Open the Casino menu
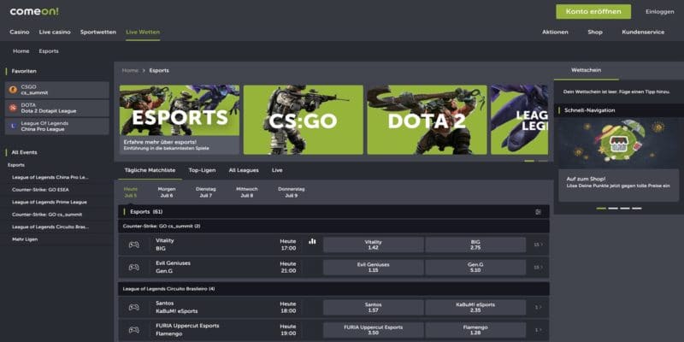This screenshot has height=342, width=684. click(20, 32)
